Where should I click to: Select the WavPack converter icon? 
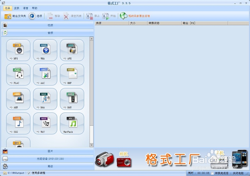72,123
